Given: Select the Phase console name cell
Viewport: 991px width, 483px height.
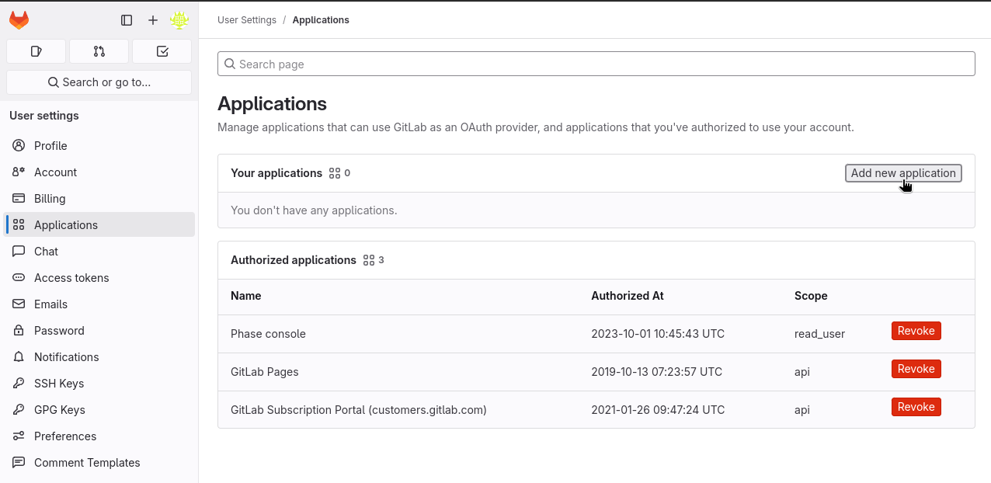Looking at the screenshot, I should tap(268, 334).
